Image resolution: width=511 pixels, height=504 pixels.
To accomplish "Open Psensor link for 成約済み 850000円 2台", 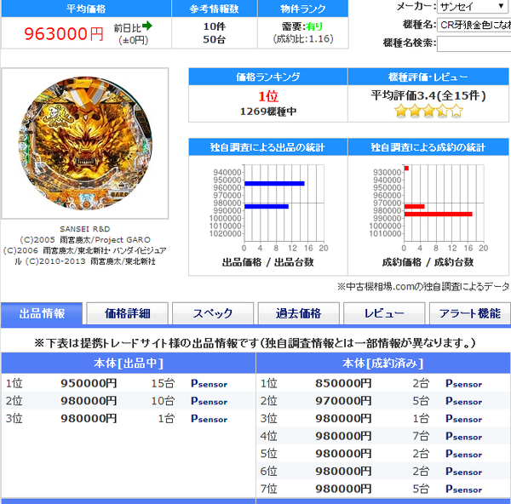I will coord(464,383).
